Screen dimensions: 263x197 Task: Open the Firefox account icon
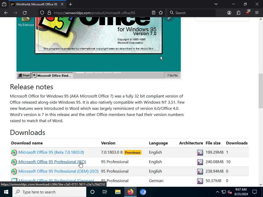[229, 13]
